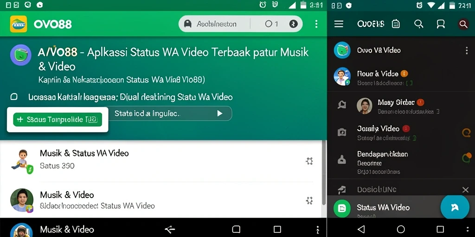Screen dimensions: 475x237
Task: Click sidebar icon left of Bendasan row
Action: (342, 159)
